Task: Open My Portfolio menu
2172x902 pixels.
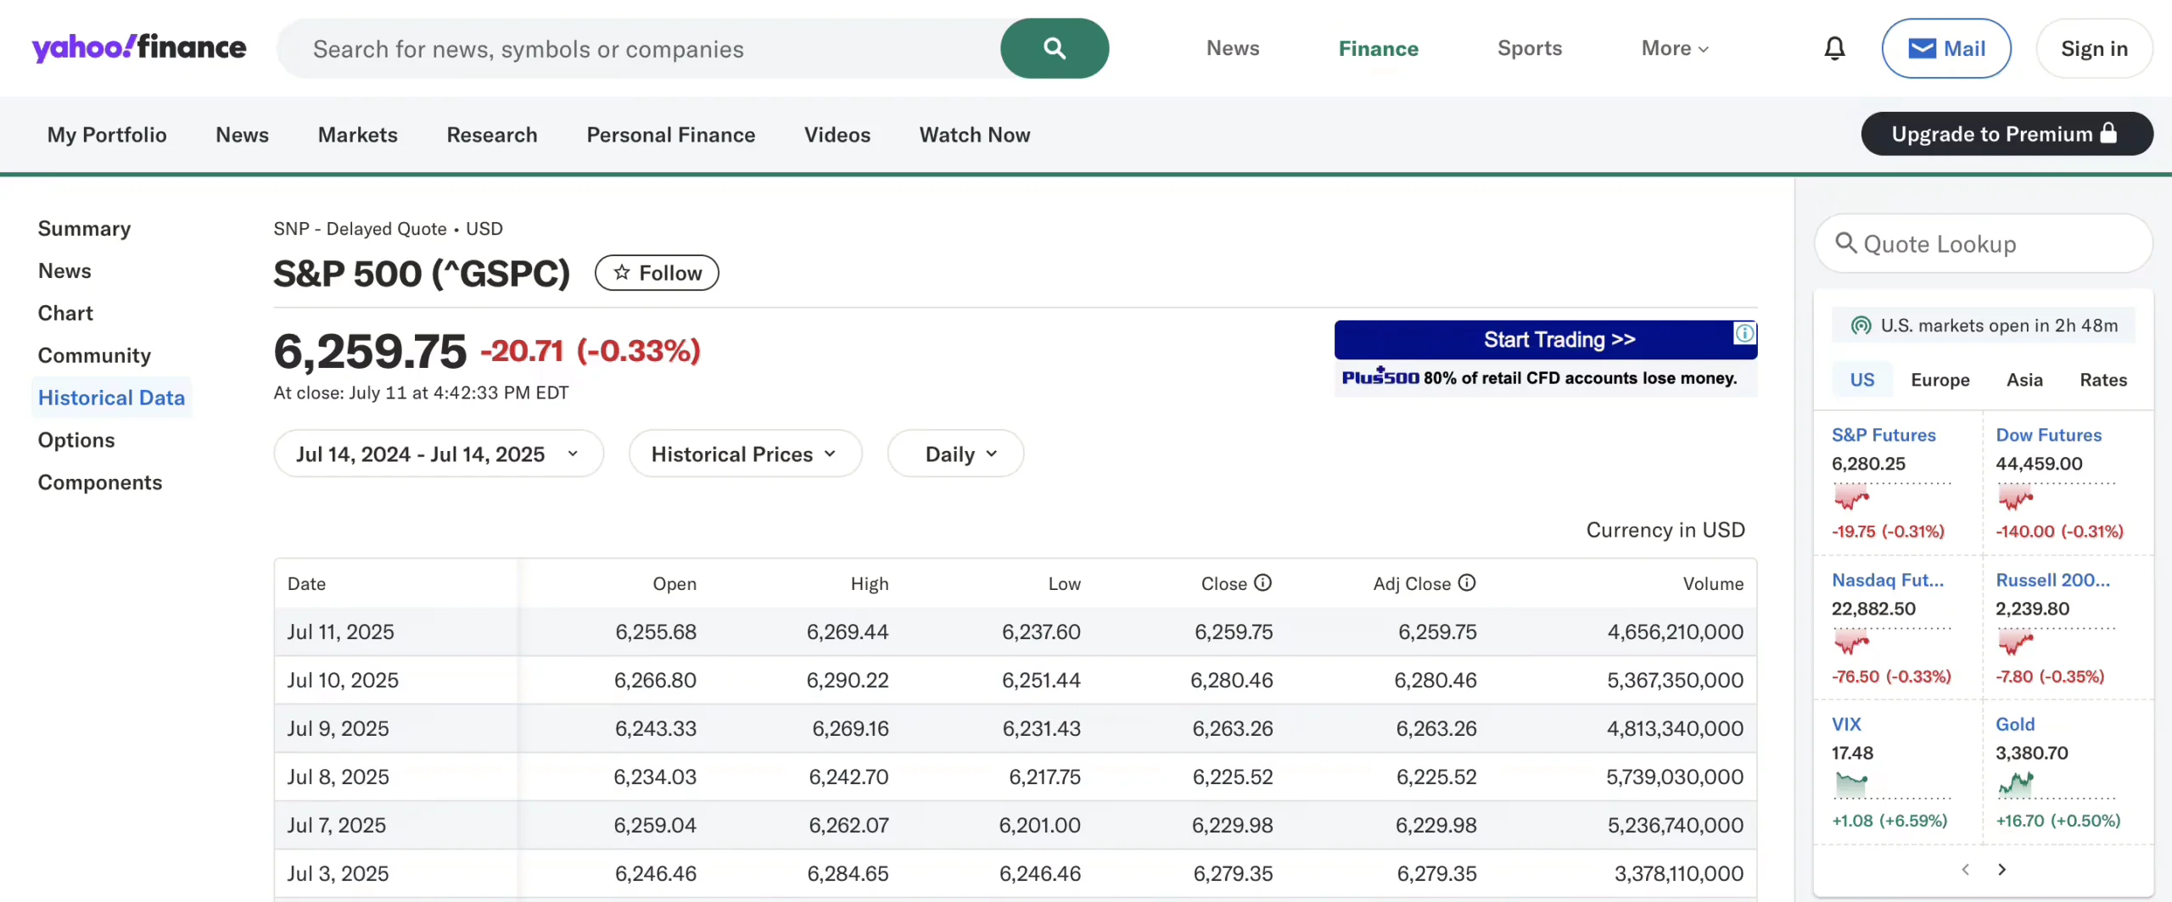Action: click(107, 134)
